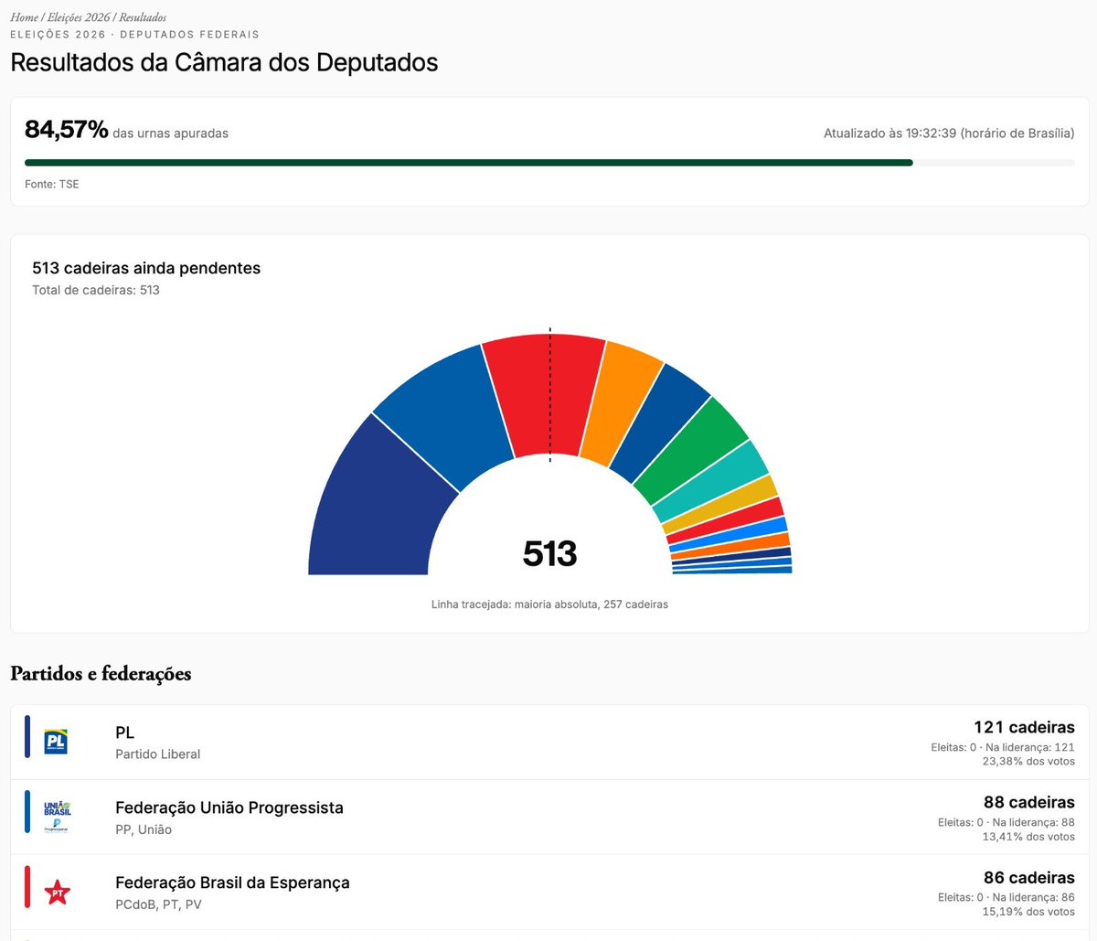Click the "86 cadeiras" count

click(1029, 877)
